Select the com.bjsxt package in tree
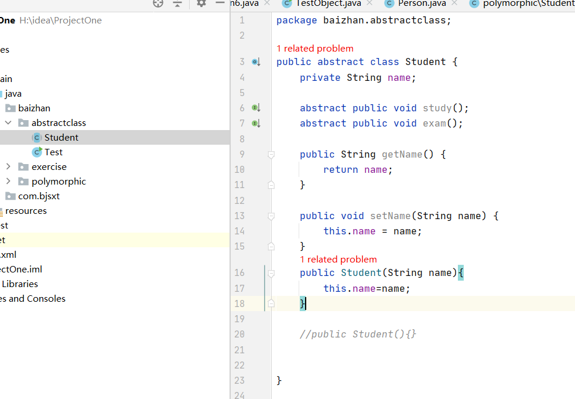 [x=39, y=196]
